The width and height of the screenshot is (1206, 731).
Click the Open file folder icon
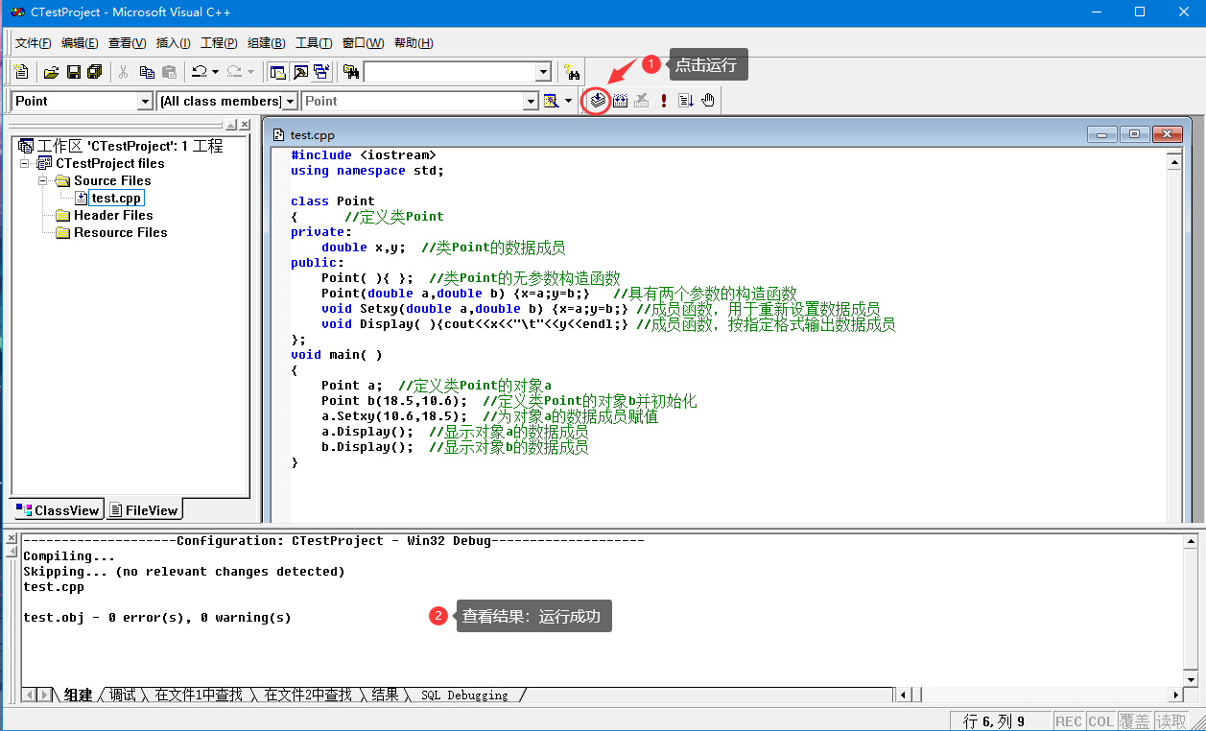pyautogui.click(x=52, y=72)
